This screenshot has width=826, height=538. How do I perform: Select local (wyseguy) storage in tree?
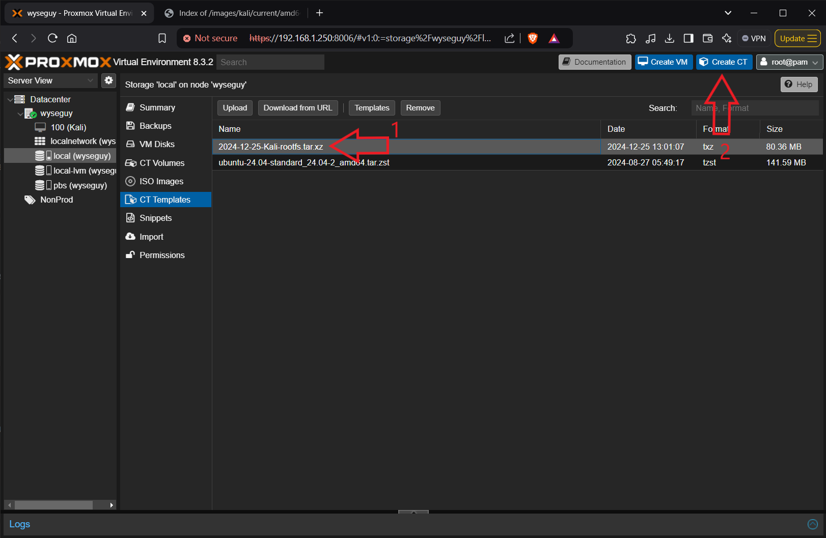tap(60, 156)
